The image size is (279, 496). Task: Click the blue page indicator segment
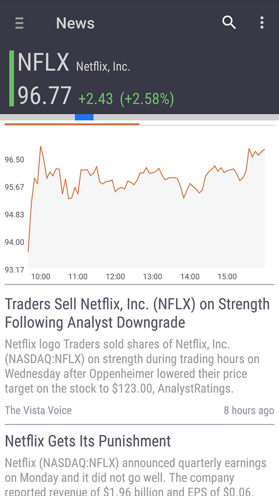point(84,117)
